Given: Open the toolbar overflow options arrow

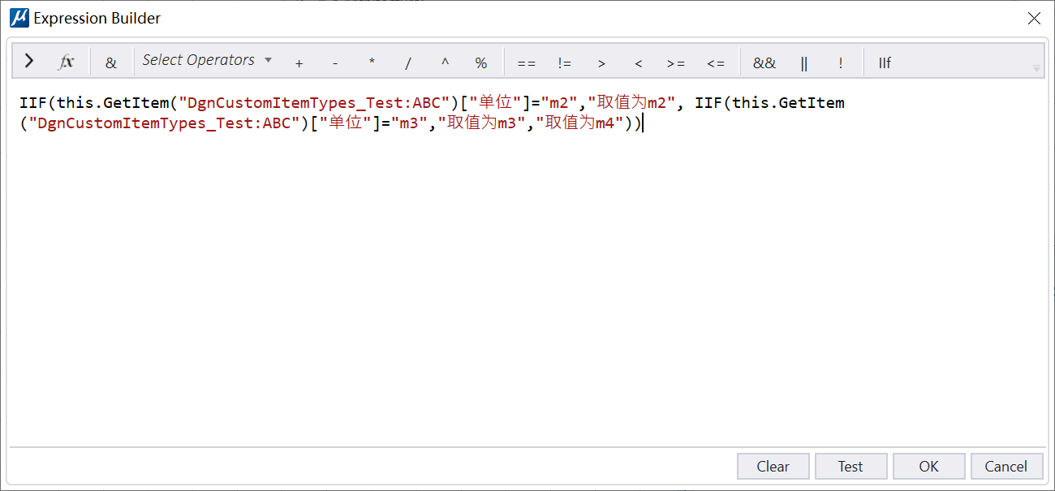Looking at the screenshot, I should click(x=1036, y=68).
